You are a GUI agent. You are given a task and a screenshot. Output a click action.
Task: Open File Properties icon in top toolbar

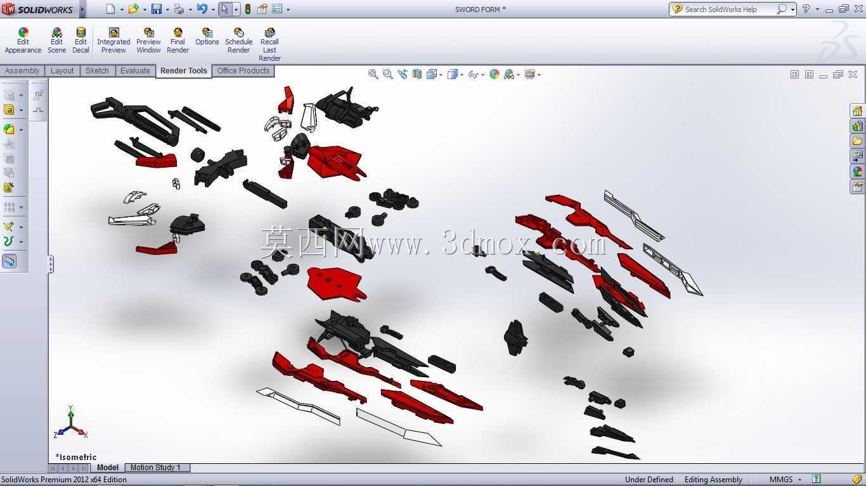coord(262,9)
